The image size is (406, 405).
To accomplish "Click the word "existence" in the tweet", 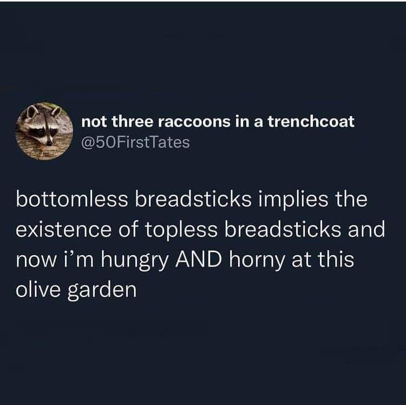I will point(63,230).
